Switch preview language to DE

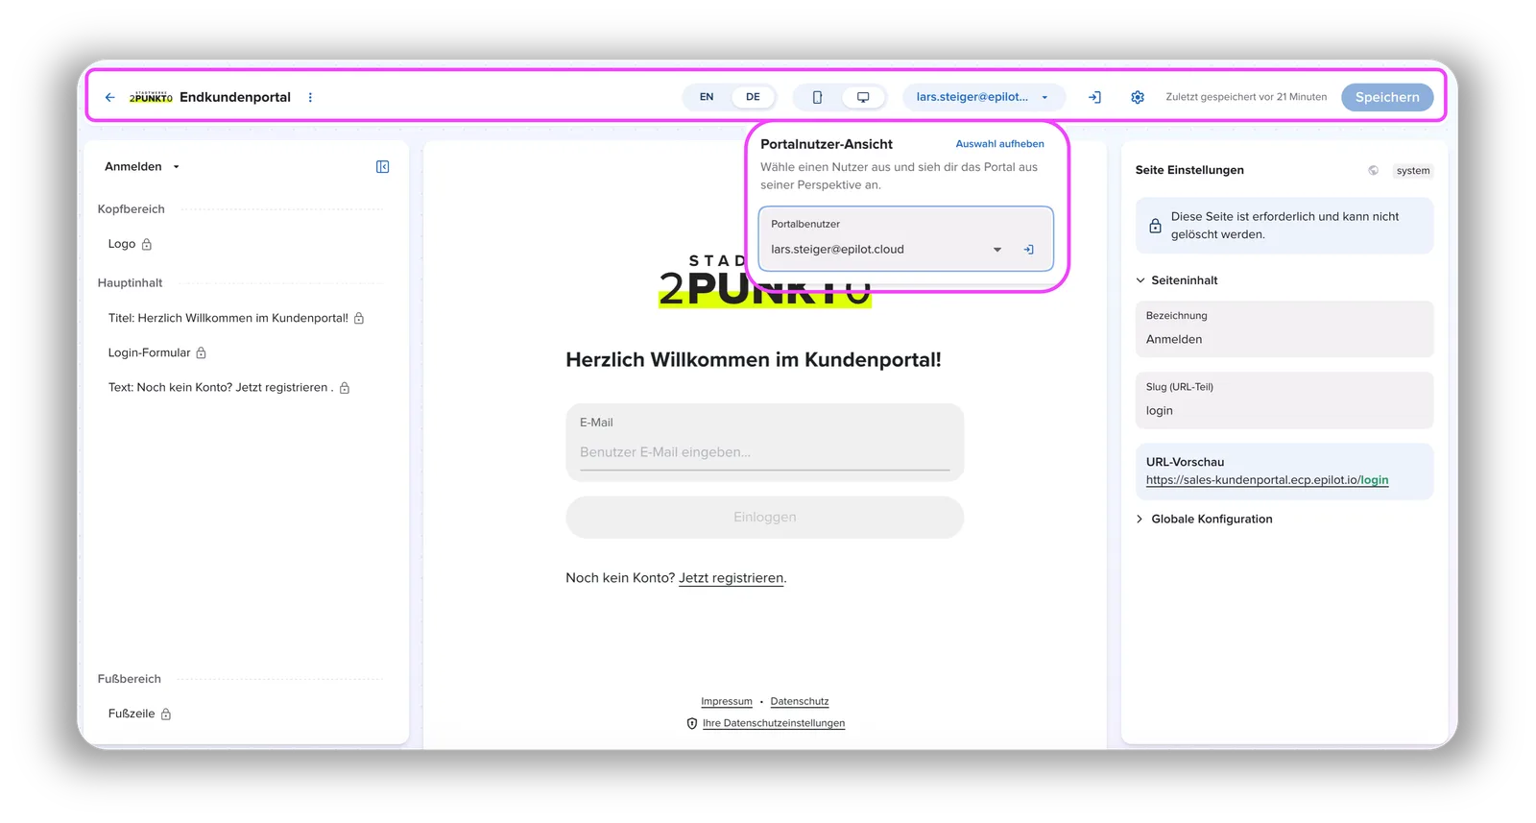pos(753,97)
